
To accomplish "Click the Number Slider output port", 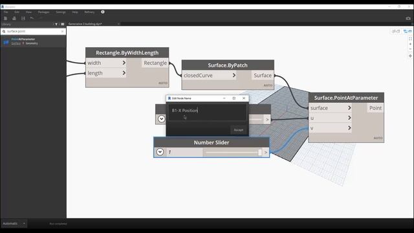I will 266,152.
